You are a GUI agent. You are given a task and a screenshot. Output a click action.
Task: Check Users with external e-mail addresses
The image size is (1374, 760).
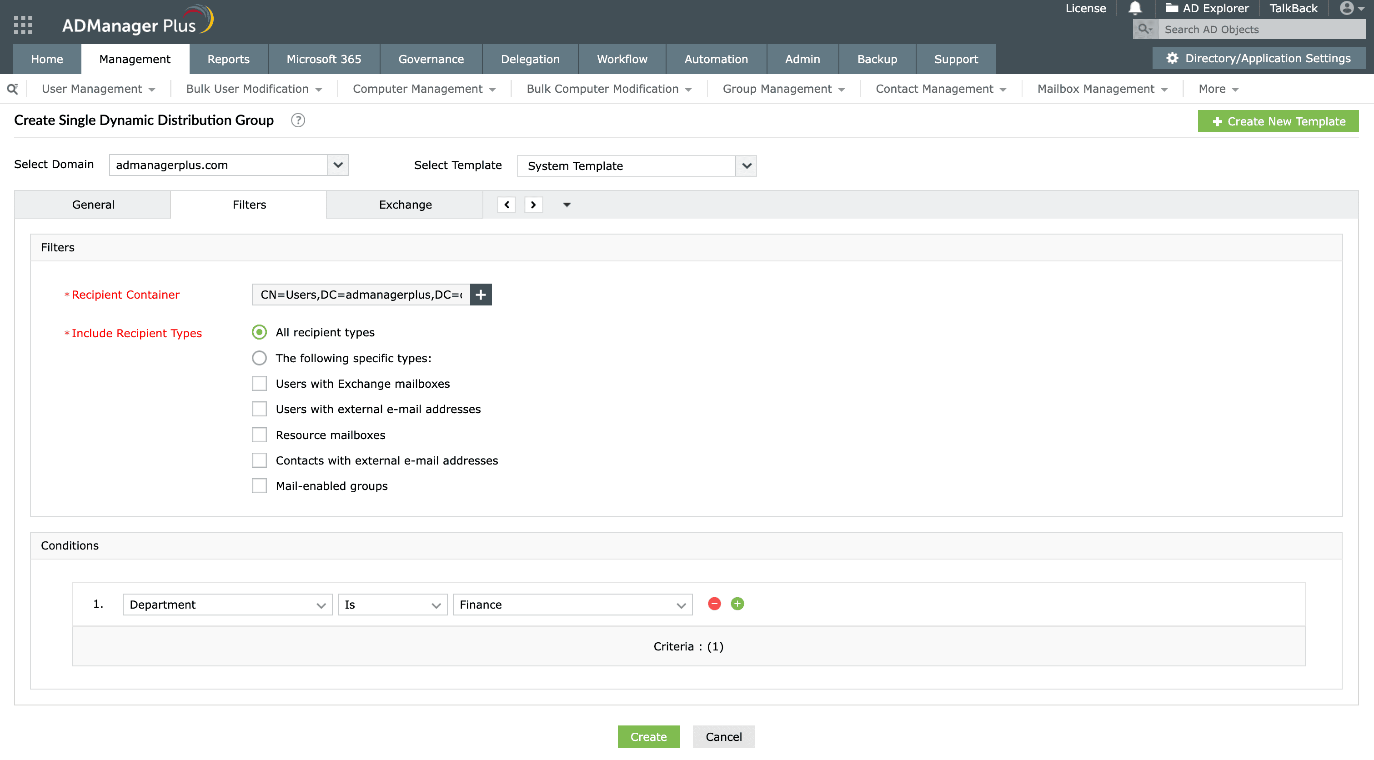click(x=259, y=409)
